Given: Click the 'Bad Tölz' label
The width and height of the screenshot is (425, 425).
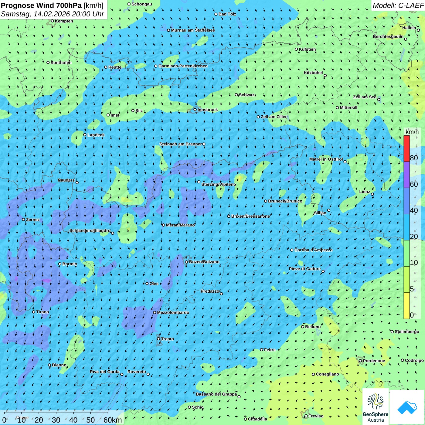Looking at the screenshot, I should (227, 14).
